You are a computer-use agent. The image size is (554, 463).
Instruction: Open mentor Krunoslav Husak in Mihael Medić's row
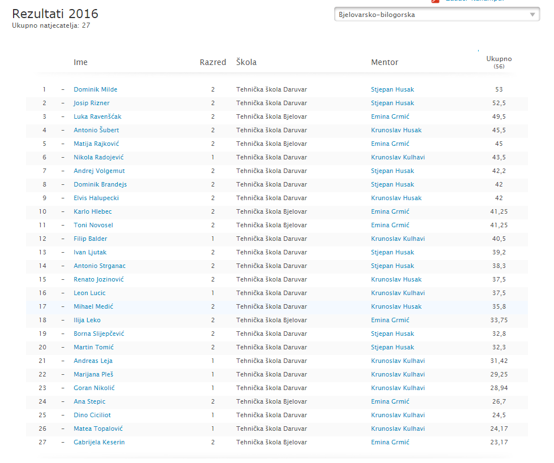pos(396,307)
